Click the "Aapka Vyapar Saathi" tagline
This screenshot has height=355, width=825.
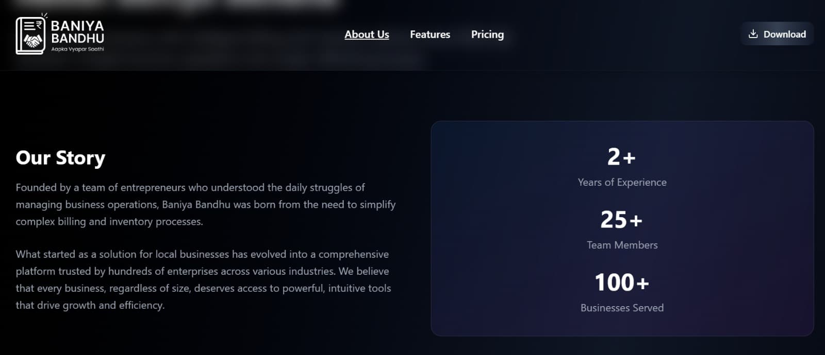(77, 49)
